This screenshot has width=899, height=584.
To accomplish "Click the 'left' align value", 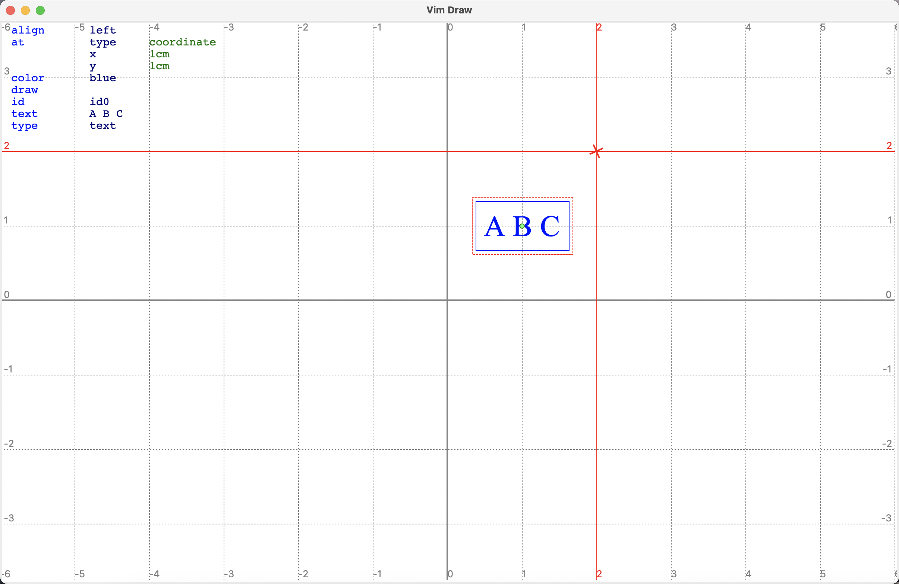I will (102, 30).
